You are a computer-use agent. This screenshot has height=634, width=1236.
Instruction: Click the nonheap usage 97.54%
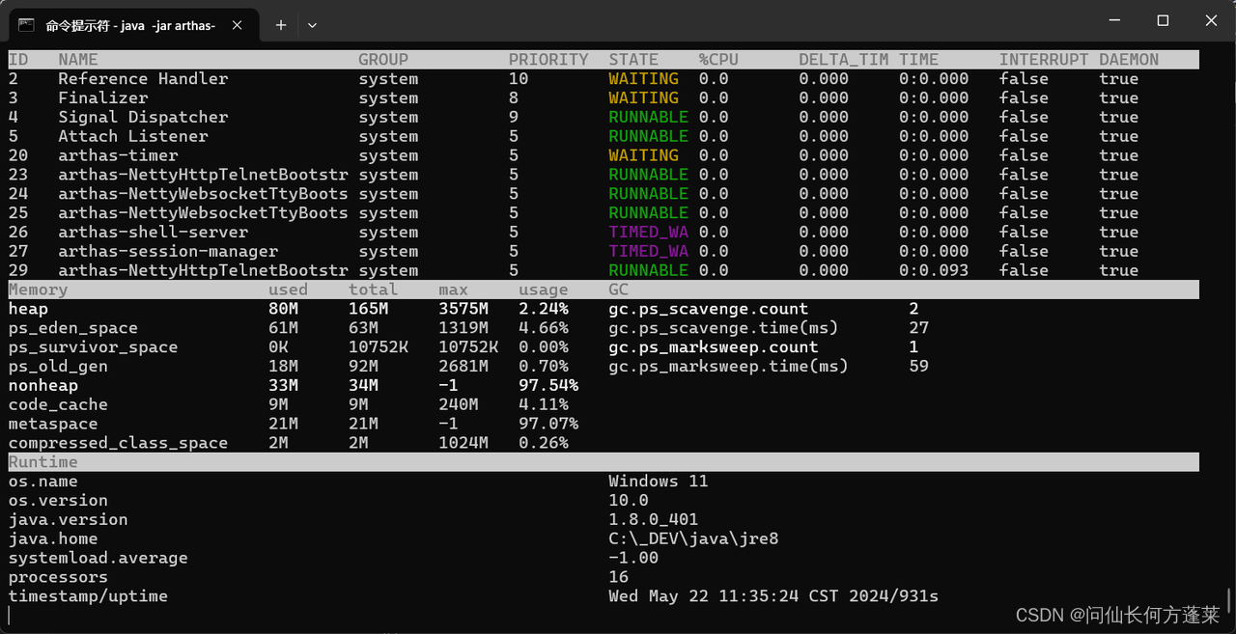tap(548, 386)
